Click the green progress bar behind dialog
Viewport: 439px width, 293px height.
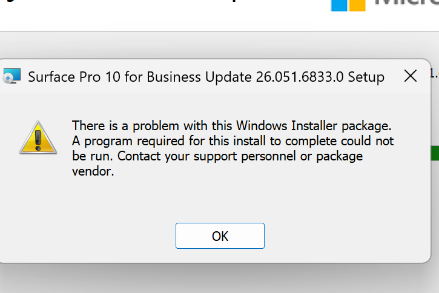coord(435,153)
